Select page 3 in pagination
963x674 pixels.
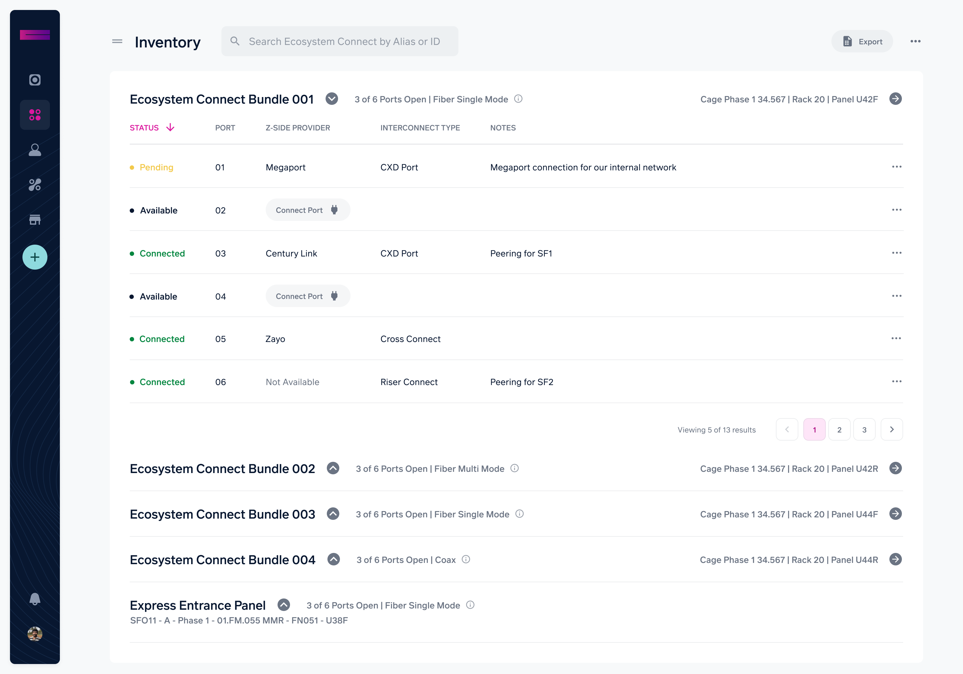pyautogui.click(x=864, y=429)
